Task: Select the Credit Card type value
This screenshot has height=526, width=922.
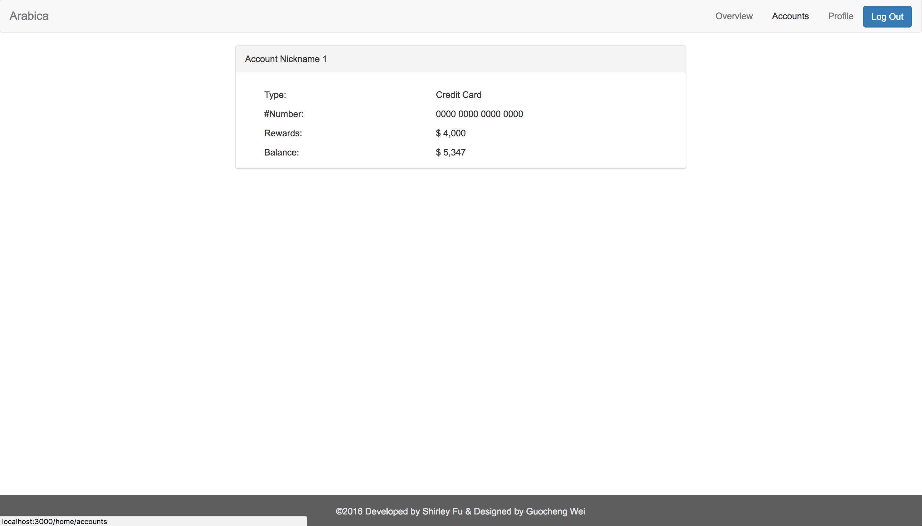Action: 458,95
